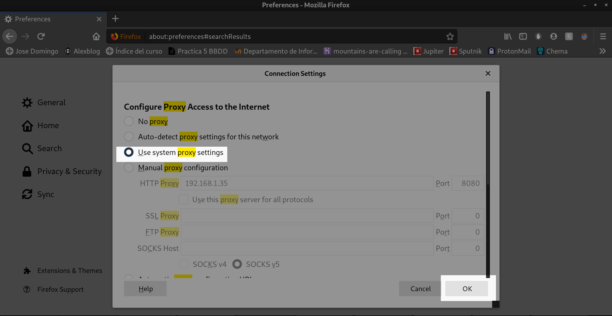Viewport: 612px width, 316px height.
Task: Select the No proxy radio option
Action: click(x=129, y=121)
